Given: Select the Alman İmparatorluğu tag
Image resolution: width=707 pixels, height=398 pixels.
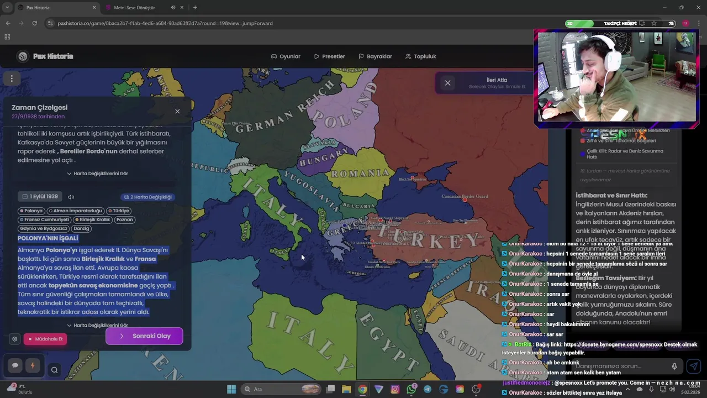Looking at the screenshot, I should coord(76,211).
